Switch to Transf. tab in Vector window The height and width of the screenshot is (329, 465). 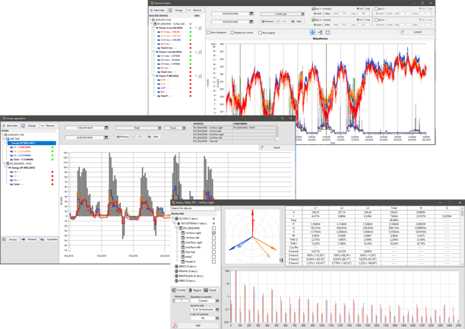(x=210, y=290)
